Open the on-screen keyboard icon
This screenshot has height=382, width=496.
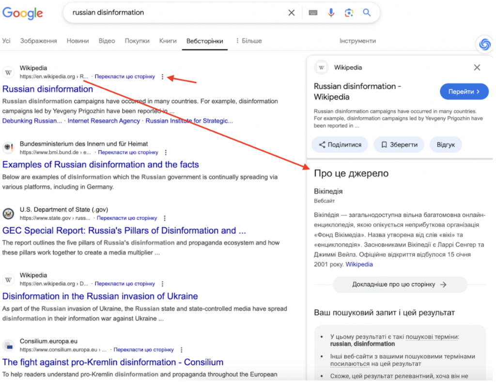coord(313,13)
